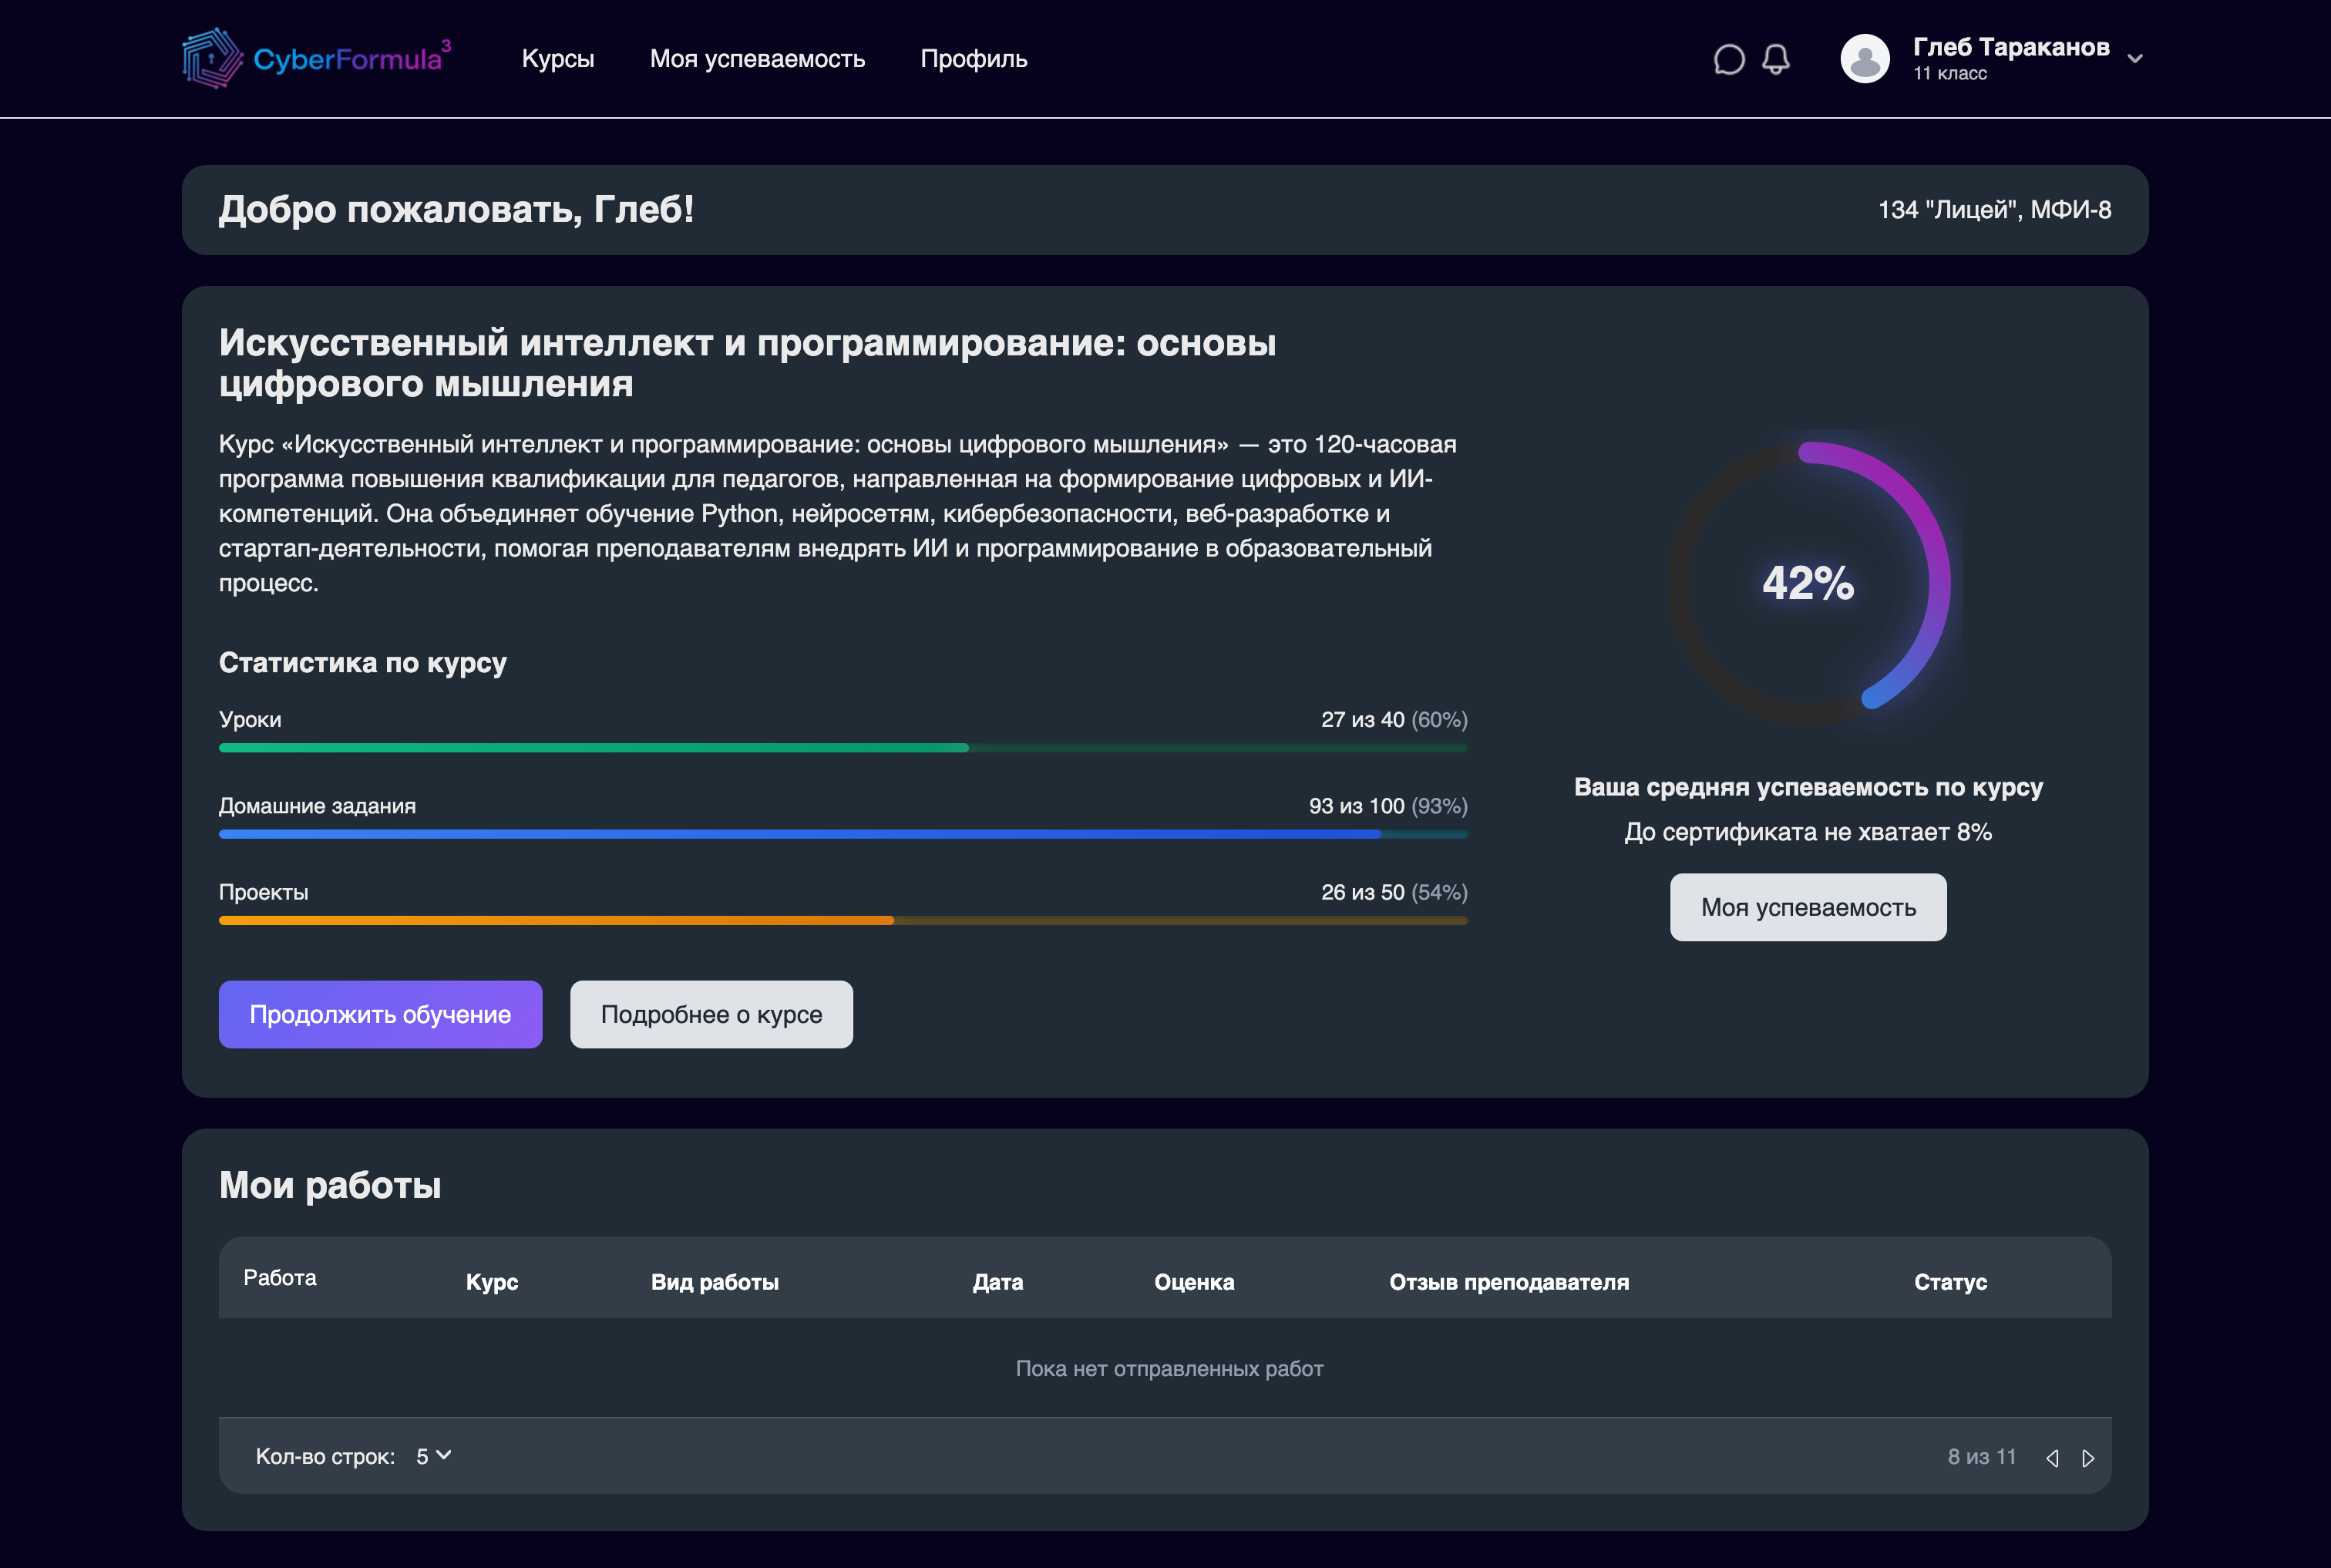Viewport: 2331px width, 1568px height.
Task: Open the rows-per-page dropdown showing 5
Action: pyautogui.click(x=433, y=1456)
